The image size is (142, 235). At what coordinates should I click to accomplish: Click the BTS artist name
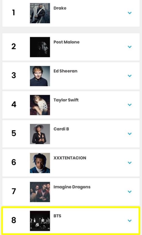click(x=57, y=216)
